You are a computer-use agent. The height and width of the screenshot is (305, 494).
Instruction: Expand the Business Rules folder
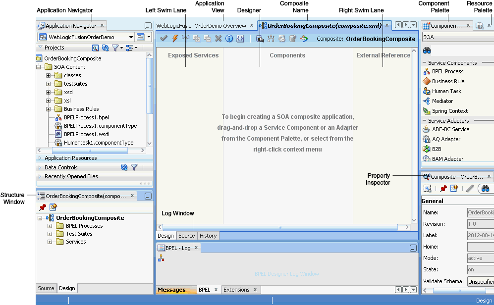click(48, 109)
